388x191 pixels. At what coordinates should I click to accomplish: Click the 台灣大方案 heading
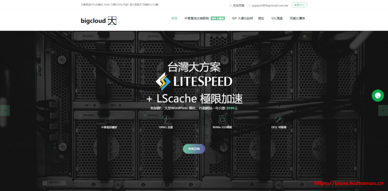pyautogui.click(x=194, y=67)
